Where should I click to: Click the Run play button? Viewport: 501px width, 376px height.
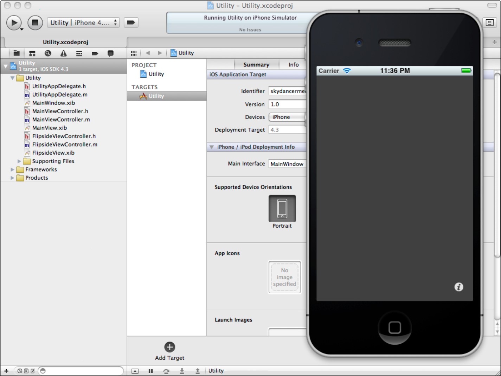pyautogui.click(x=14, y=23)
